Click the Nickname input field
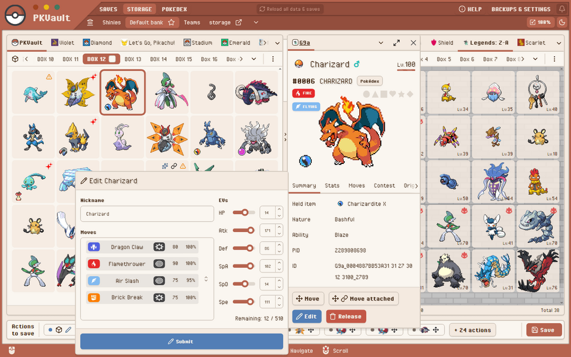 coord(147,214)
